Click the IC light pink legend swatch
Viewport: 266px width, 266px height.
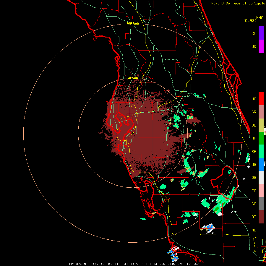(x=261, y=191)
